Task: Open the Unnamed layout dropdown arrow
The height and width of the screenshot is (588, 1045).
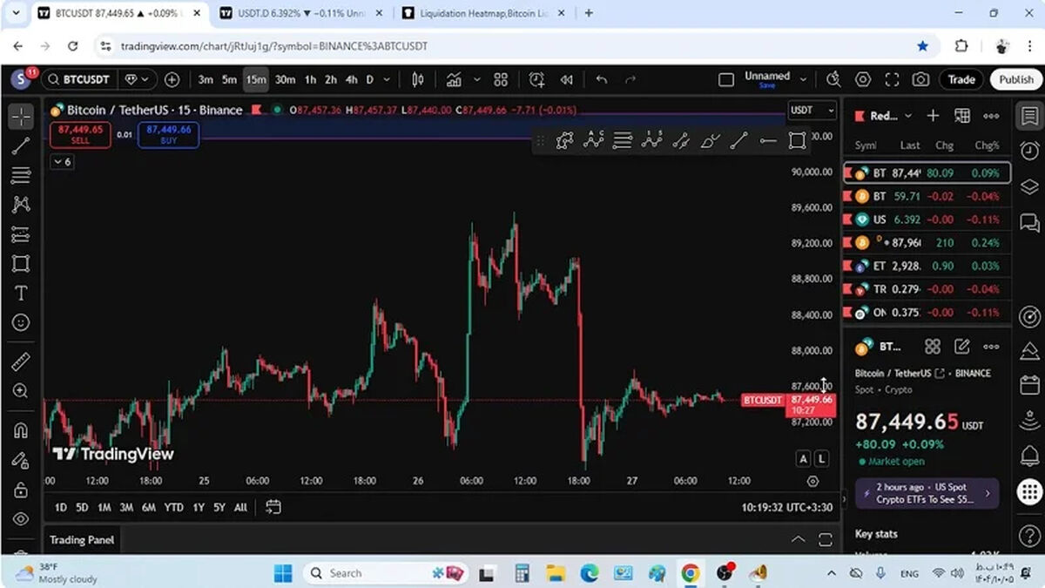Action: tap(803, 79)
